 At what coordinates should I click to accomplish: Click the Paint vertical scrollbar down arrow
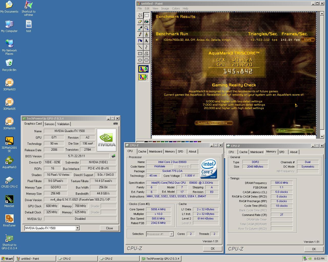pyautogui.click(x=322, y=137)
